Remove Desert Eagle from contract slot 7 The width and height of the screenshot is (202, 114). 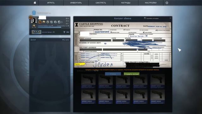click(x=108, y=58)
